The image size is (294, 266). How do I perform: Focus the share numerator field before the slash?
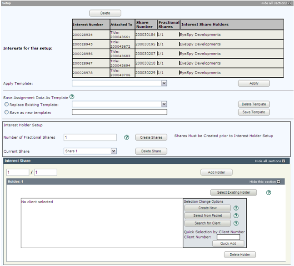click(x=18, y=172)
